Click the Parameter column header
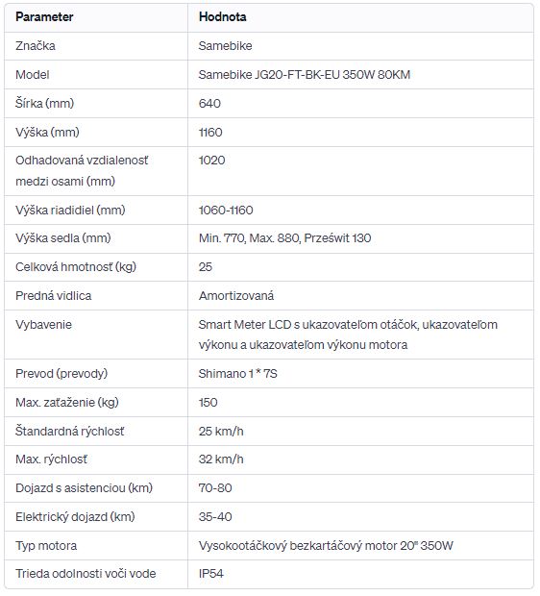Viewport: 540px width, 596px height. [x=44, y=17]
